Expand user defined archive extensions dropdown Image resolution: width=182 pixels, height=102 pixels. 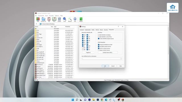121,59
